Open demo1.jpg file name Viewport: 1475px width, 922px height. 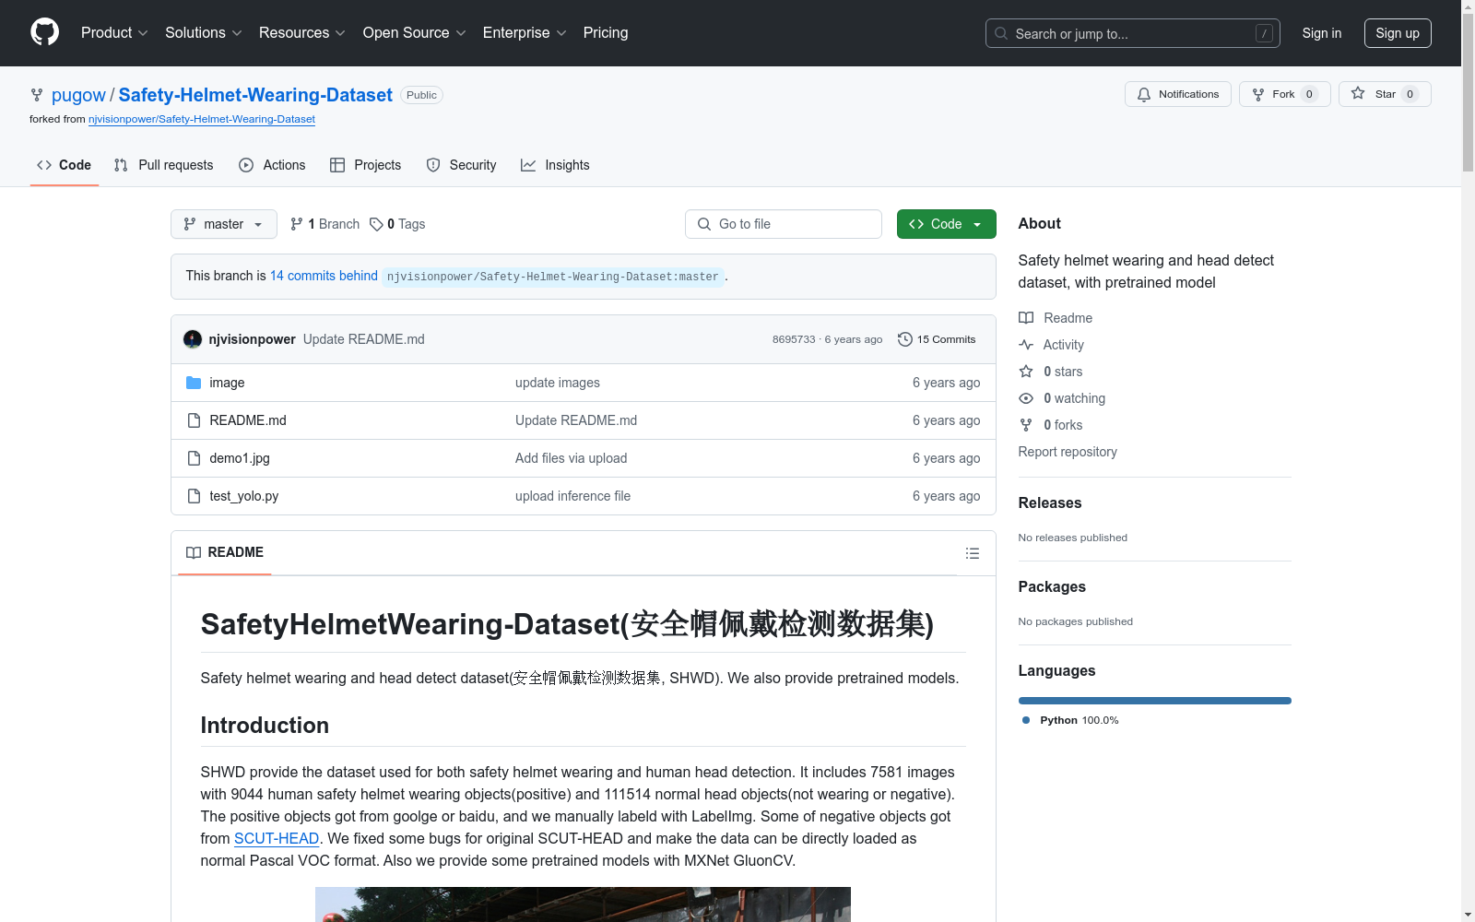click(240, 458)
